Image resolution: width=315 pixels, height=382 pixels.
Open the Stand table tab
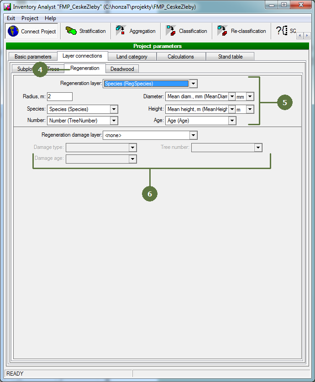click(230, 57)
